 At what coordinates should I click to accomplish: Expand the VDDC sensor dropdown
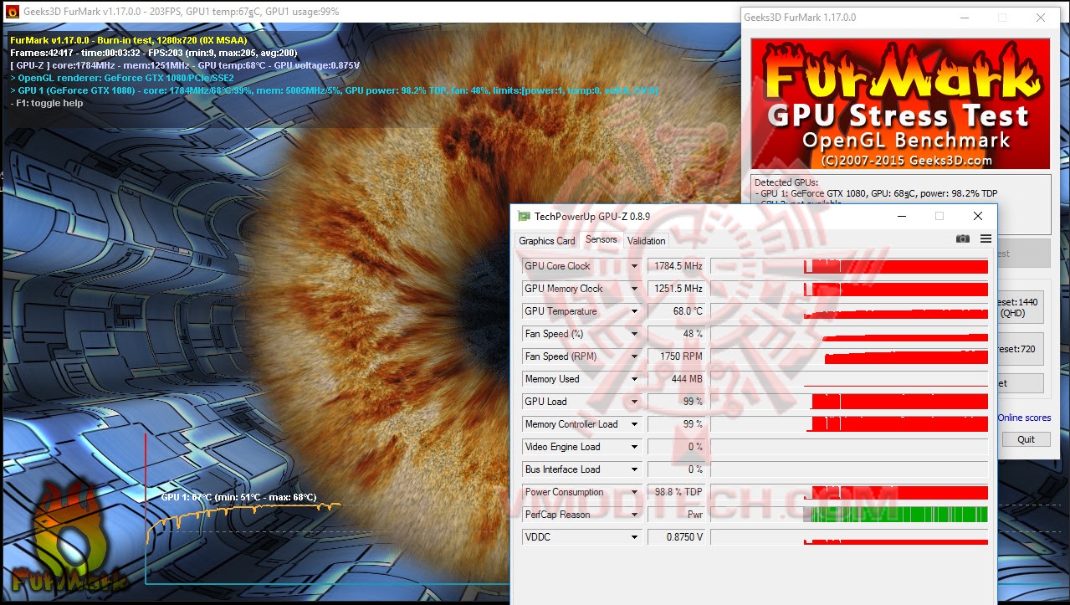(634, 537)
